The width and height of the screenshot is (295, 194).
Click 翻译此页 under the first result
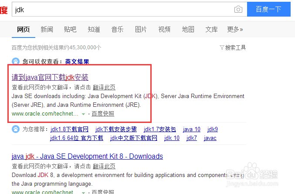click(x=104, y=87)
